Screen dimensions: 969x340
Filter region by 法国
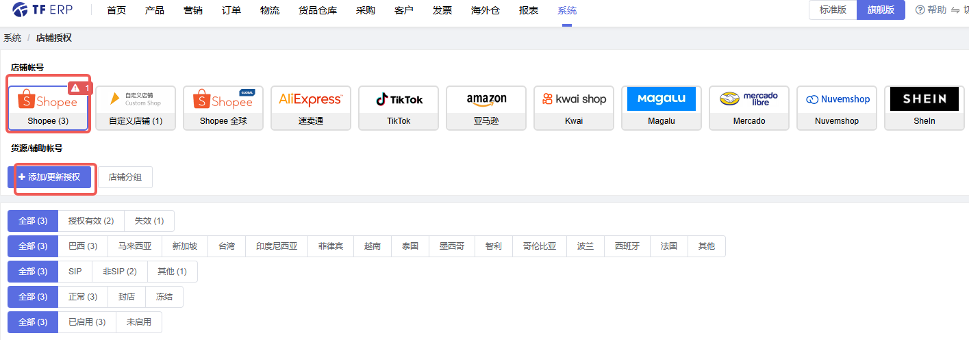click(x=669, y=246)
